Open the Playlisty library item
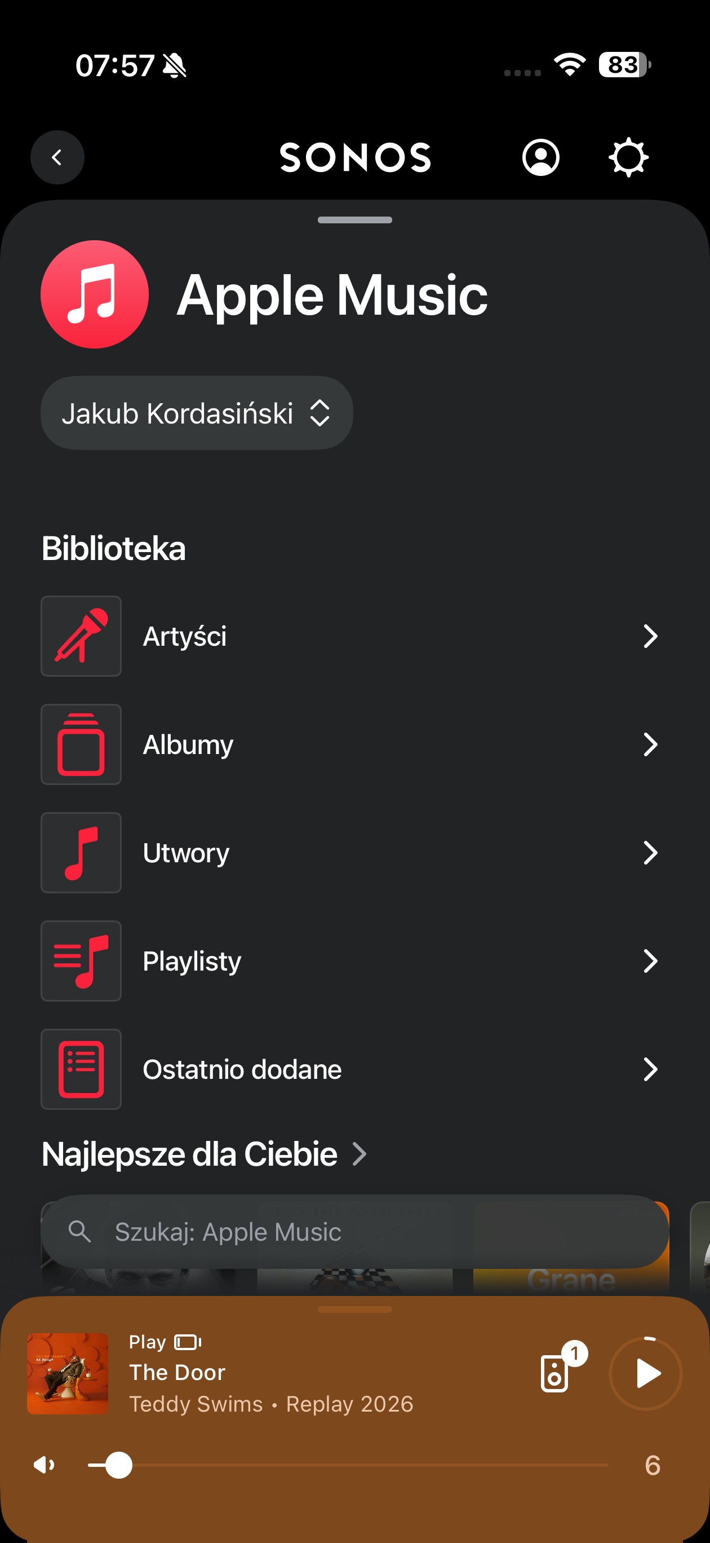Viewport: 710px width, 1543px height. click(x=192, y=962)
